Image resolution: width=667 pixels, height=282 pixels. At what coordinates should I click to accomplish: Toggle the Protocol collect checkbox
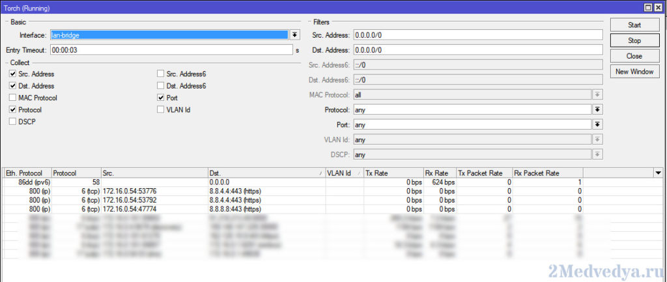[12, 109]
